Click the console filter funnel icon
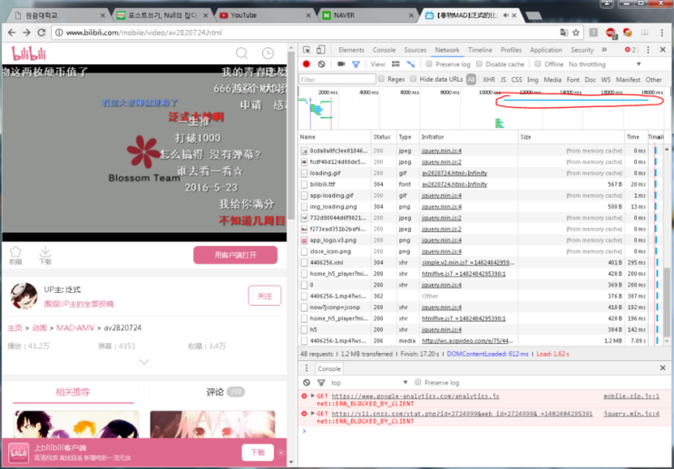The width and height of the screenshot is (674, 469). point(321,383)
